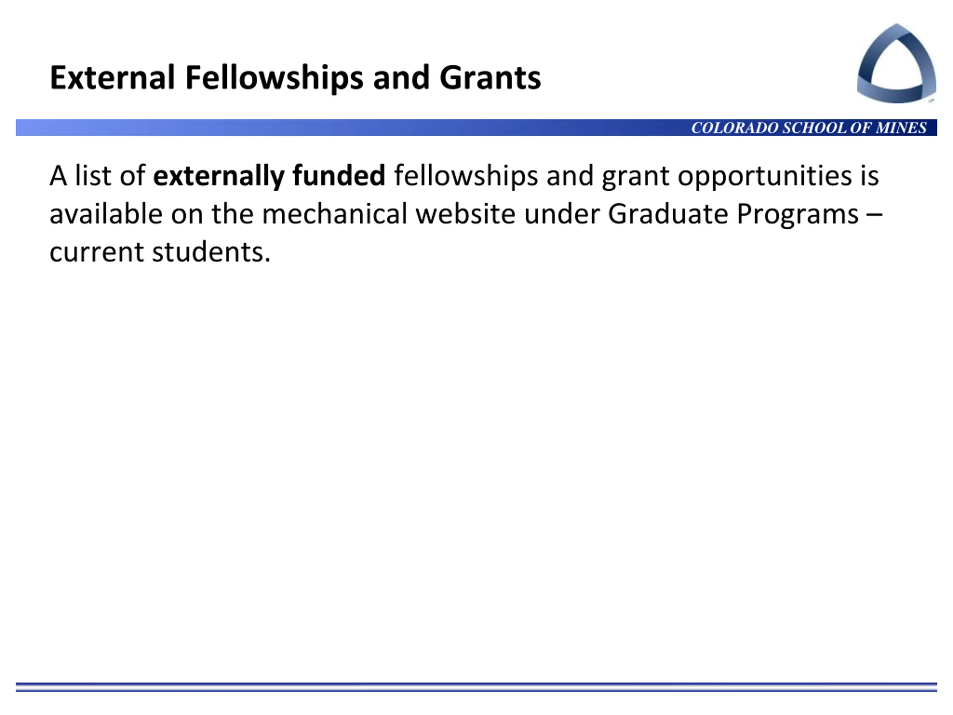
Task: Click the words "A list of" starting the paragraph
Action: point(98,176)
